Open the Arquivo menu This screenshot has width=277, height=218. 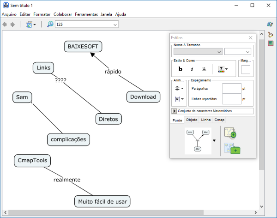(x=9, y=14)
